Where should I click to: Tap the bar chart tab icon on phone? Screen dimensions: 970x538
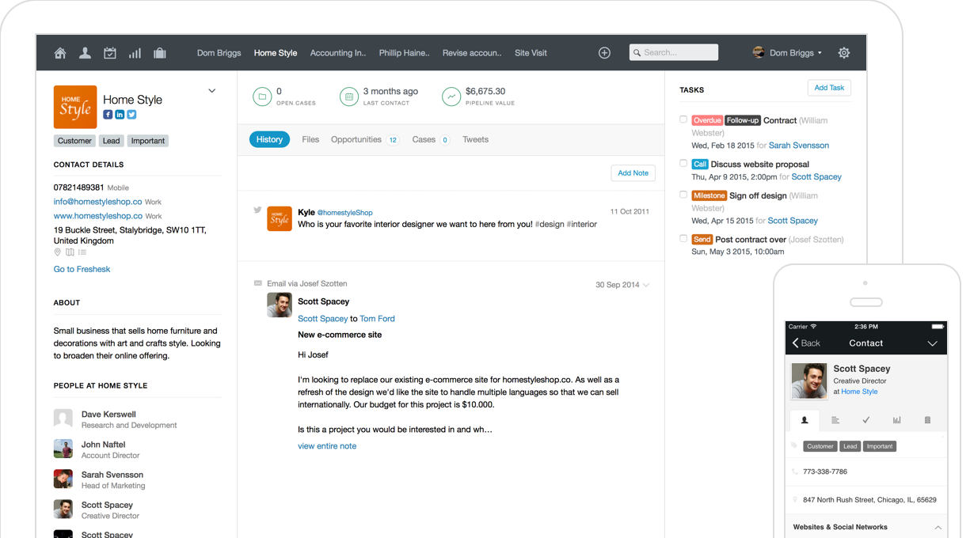tap(897, 420)
